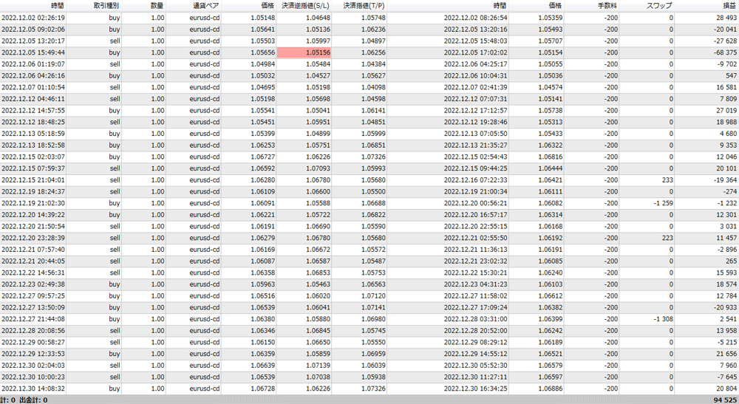739x404 pixels.
Task: Select open time 2022.12.22 14:56:31
Action: click(x=33, y=273)
